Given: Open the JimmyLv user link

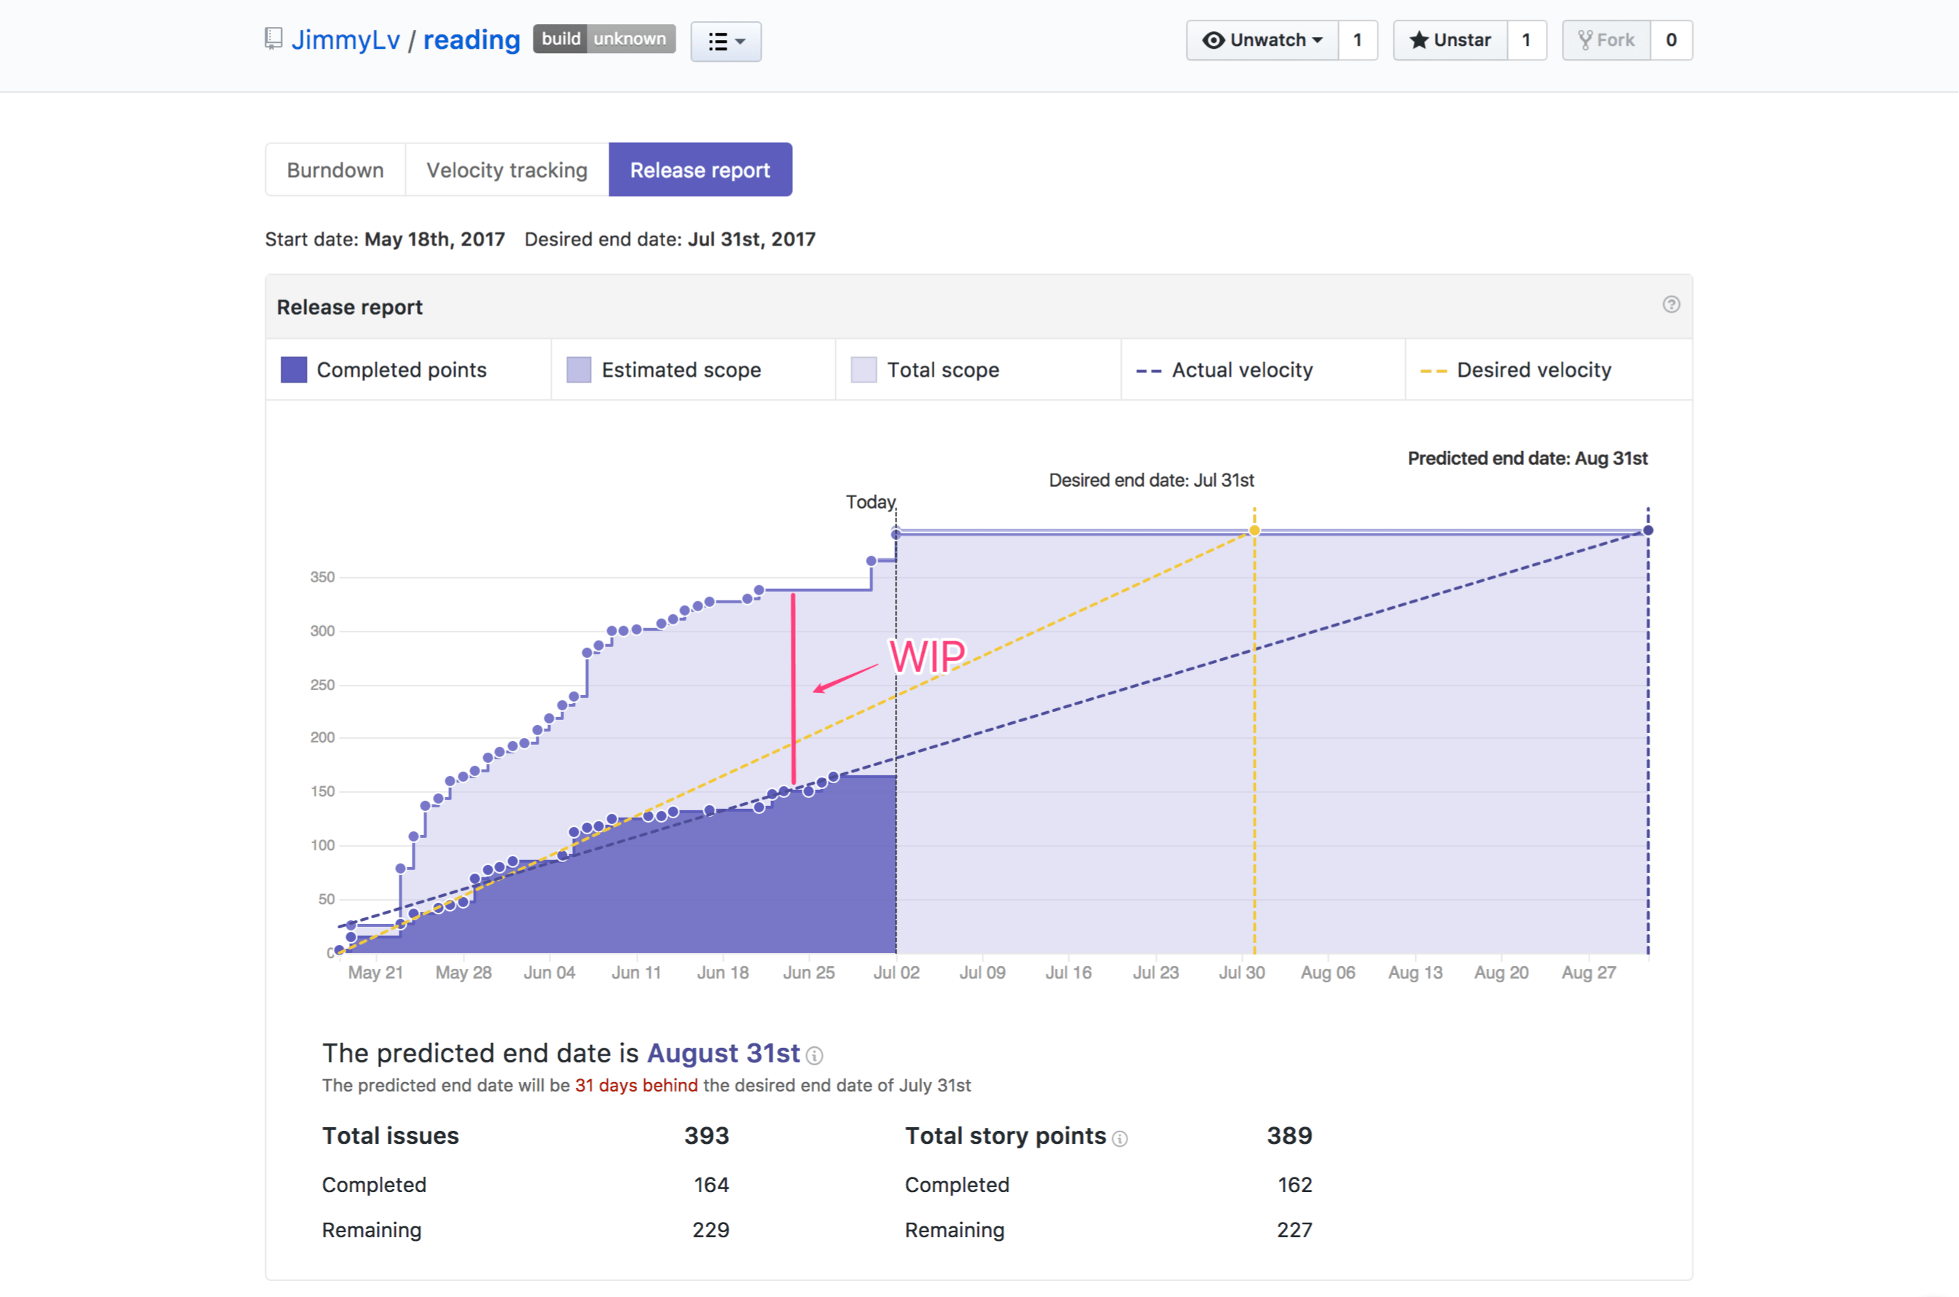Looking at the screenshot, I should (x=345, y=39).
